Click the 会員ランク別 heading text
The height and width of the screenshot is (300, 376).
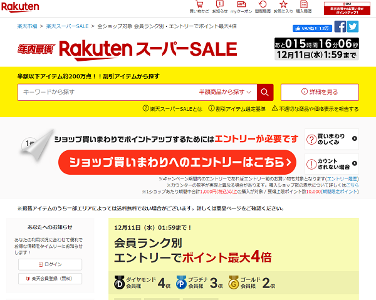pos(148,243)
